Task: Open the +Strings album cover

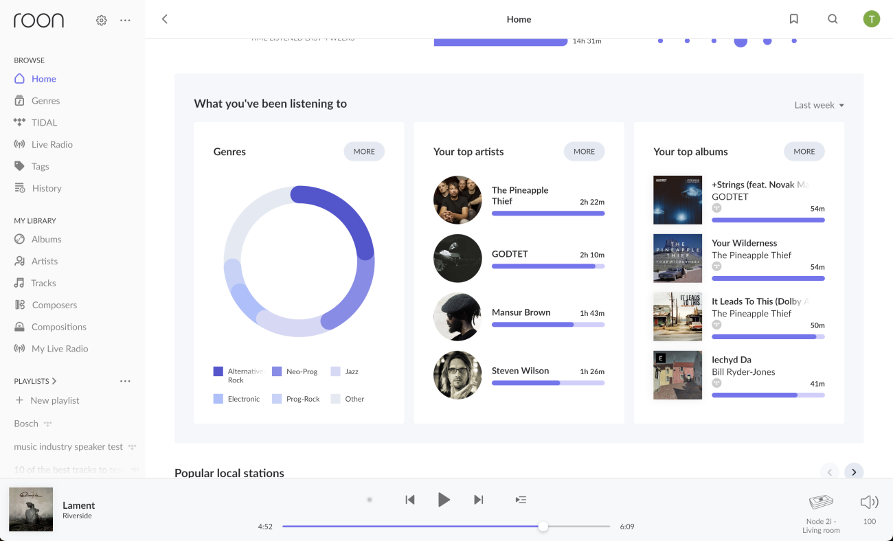Action: click(678, 200)
